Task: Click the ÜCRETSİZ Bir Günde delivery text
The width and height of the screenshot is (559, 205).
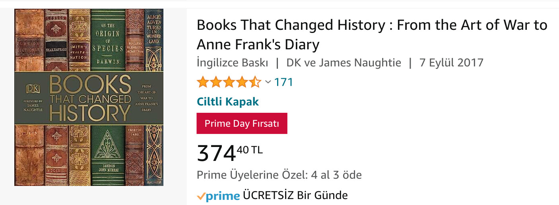Action: pos(295,195)
